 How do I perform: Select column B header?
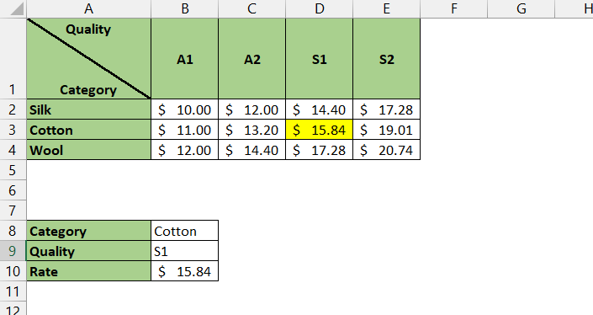tap(184, 8)
